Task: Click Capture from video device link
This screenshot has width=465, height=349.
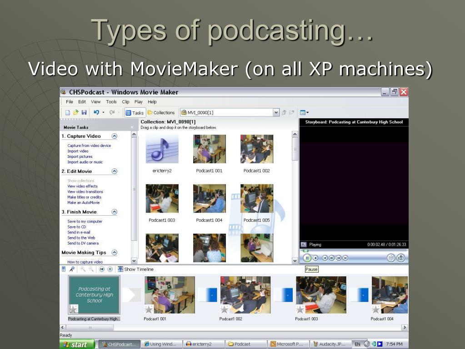Action: (89, 146)
